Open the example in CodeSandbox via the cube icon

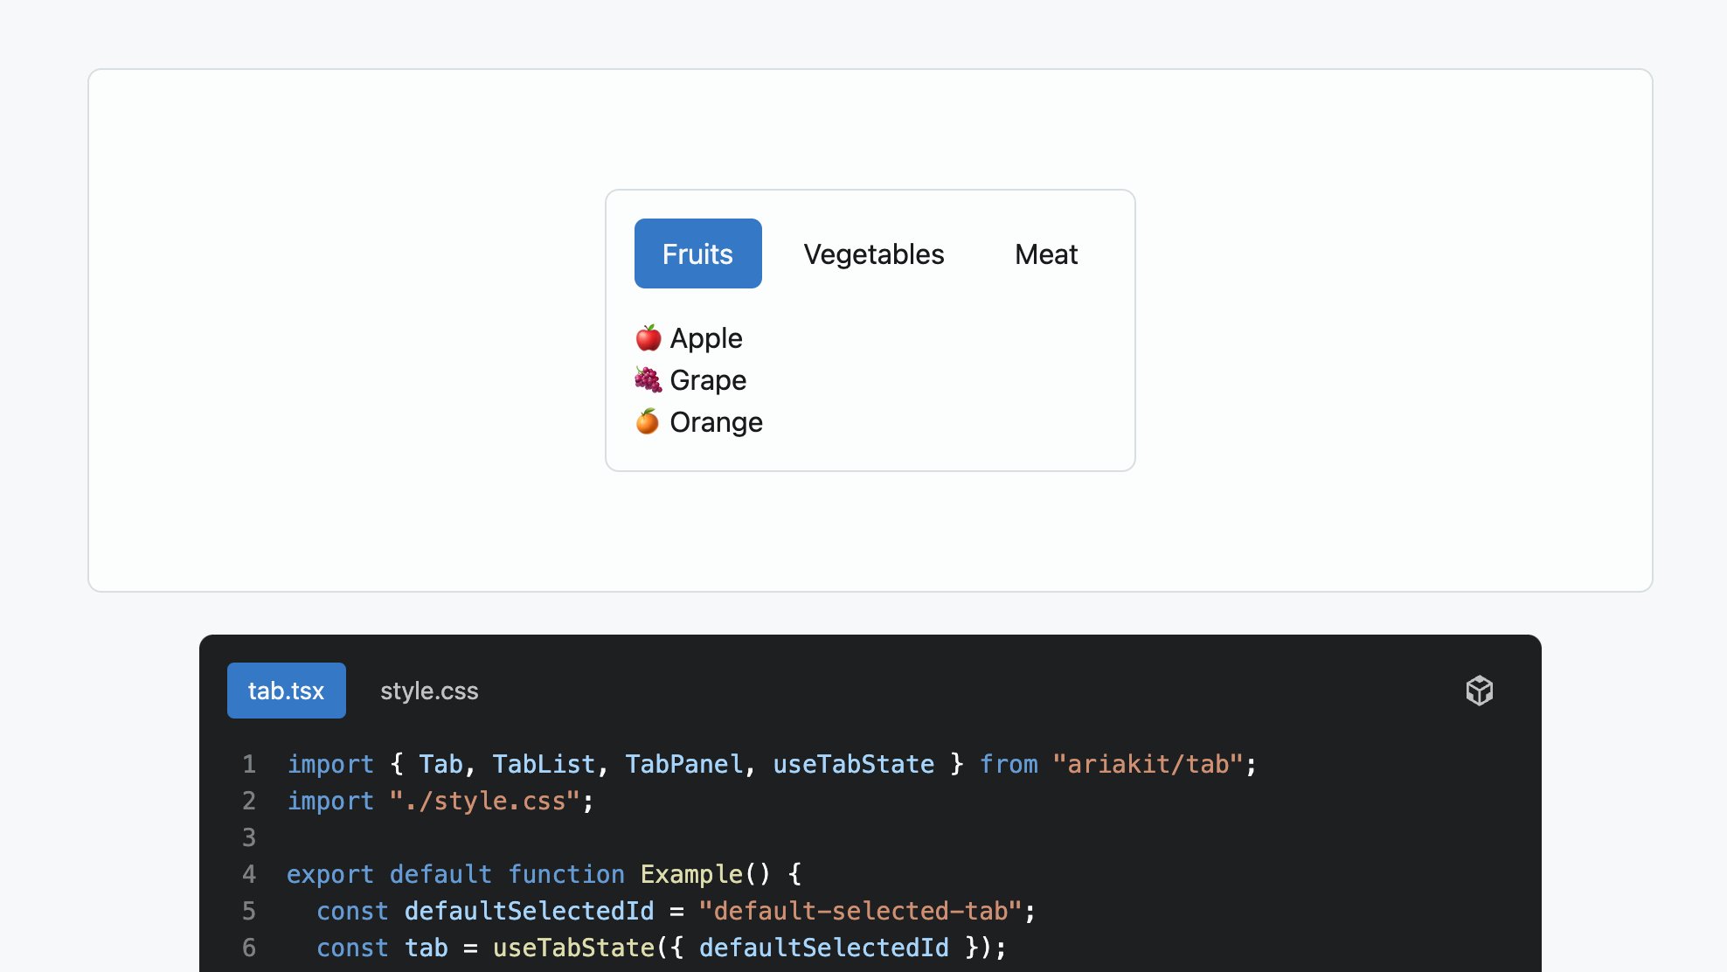tap(1479, 691)
